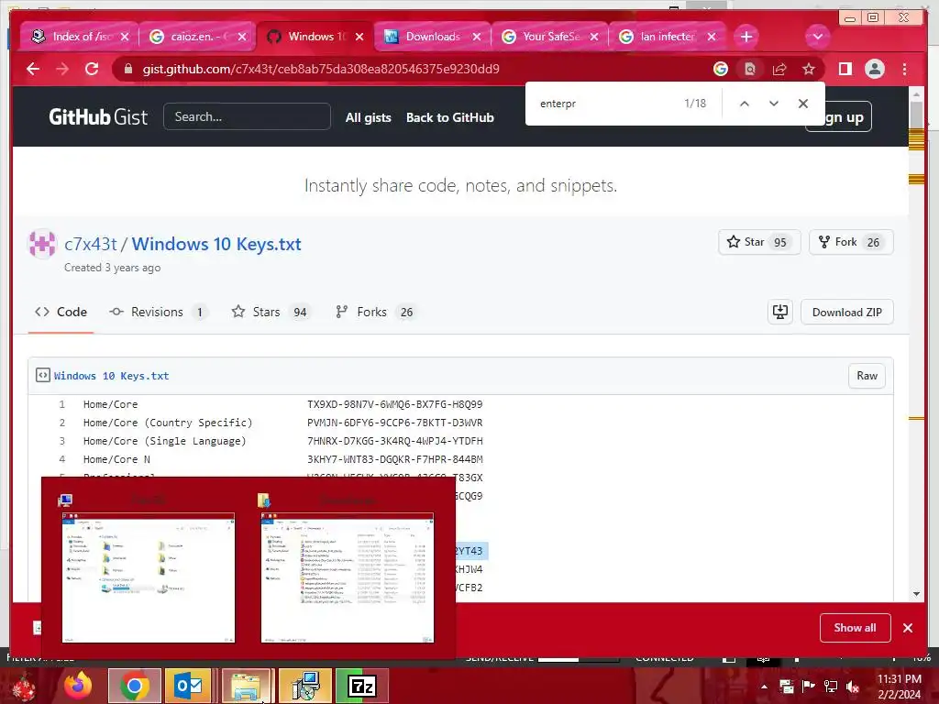
Task: Open the 'Windows 10 Keys.txt' file header link
Action: (111, 376)
